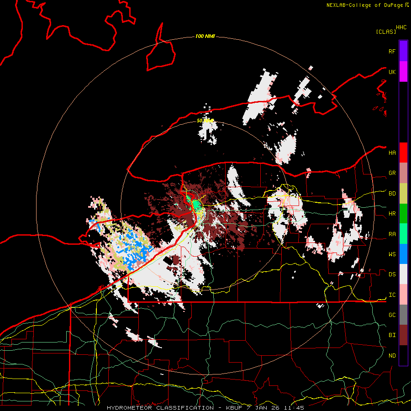This screenshot has height=411, width=411.
Task: Click the HR legend label
Action: tap(392, 214)
